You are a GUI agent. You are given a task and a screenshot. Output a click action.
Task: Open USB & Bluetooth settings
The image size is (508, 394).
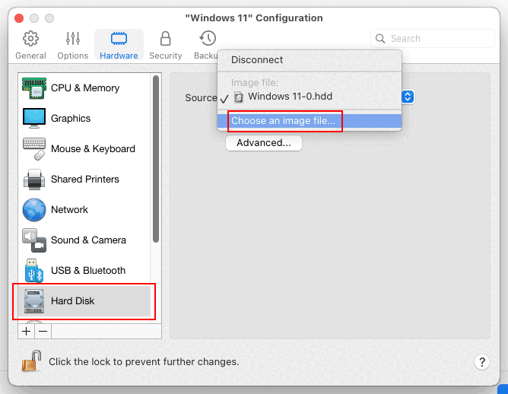[85, 271]
